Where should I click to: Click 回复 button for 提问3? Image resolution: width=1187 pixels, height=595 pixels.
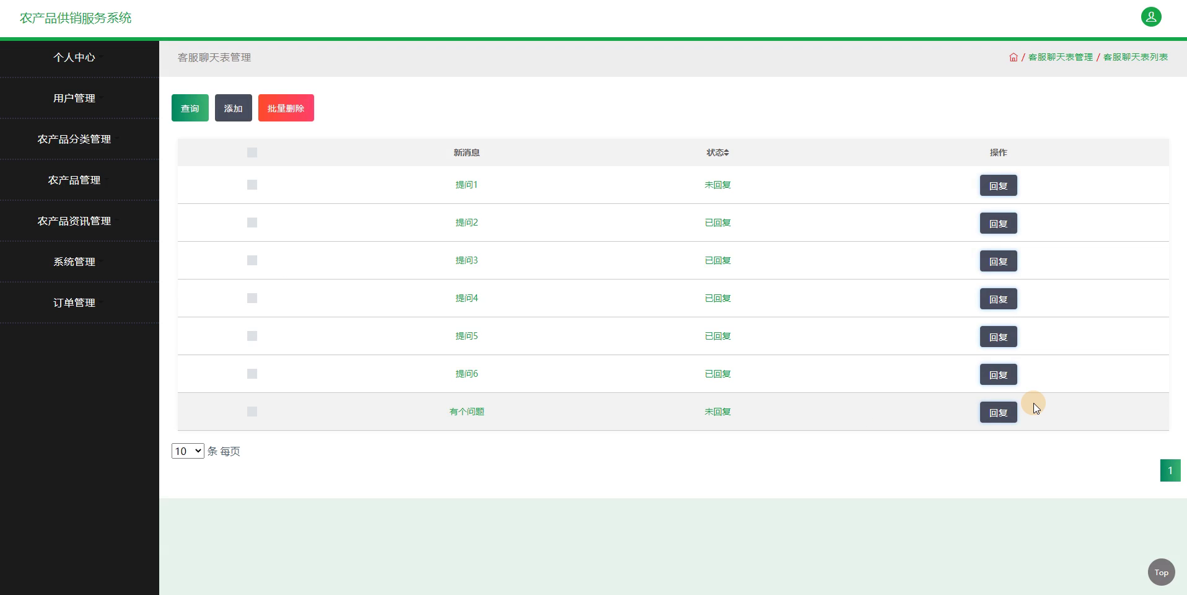tap(999, 261)
